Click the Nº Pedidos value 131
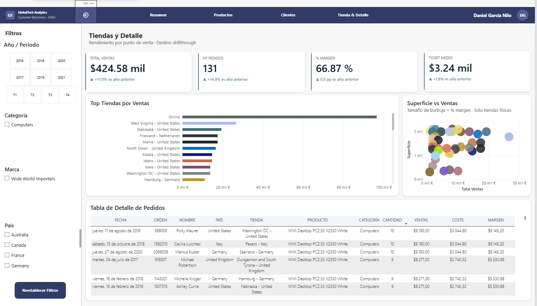 coord(210,69)
